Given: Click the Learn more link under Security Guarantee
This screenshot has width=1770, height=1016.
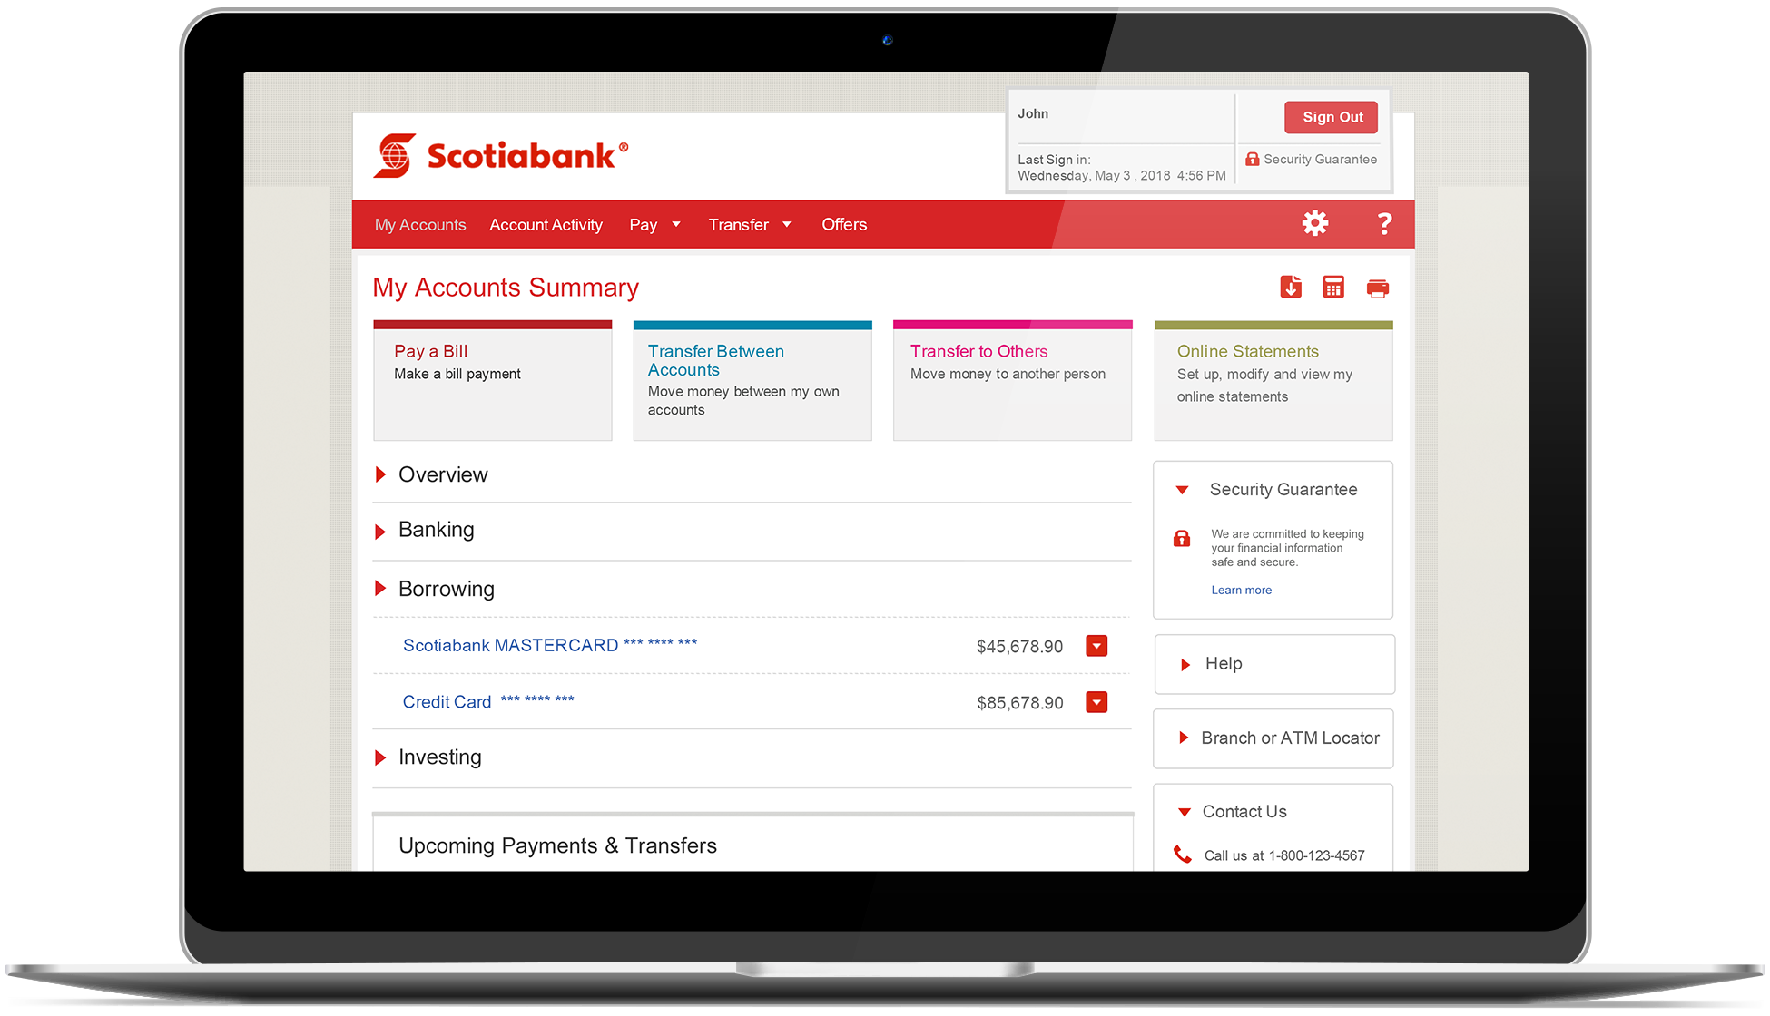Looking at the screenshot, I should (x=1240, y=591).
